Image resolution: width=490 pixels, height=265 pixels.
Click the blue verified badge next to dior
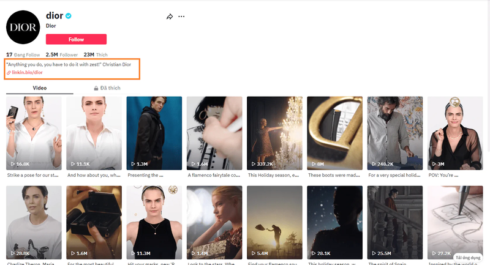[69, 16]
